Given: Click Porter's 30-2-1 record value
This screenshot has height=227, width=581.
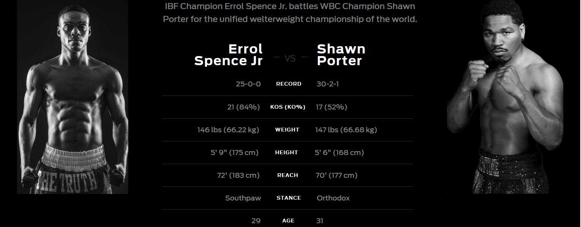Looking at the screenshot, I should tap(328, 84).
